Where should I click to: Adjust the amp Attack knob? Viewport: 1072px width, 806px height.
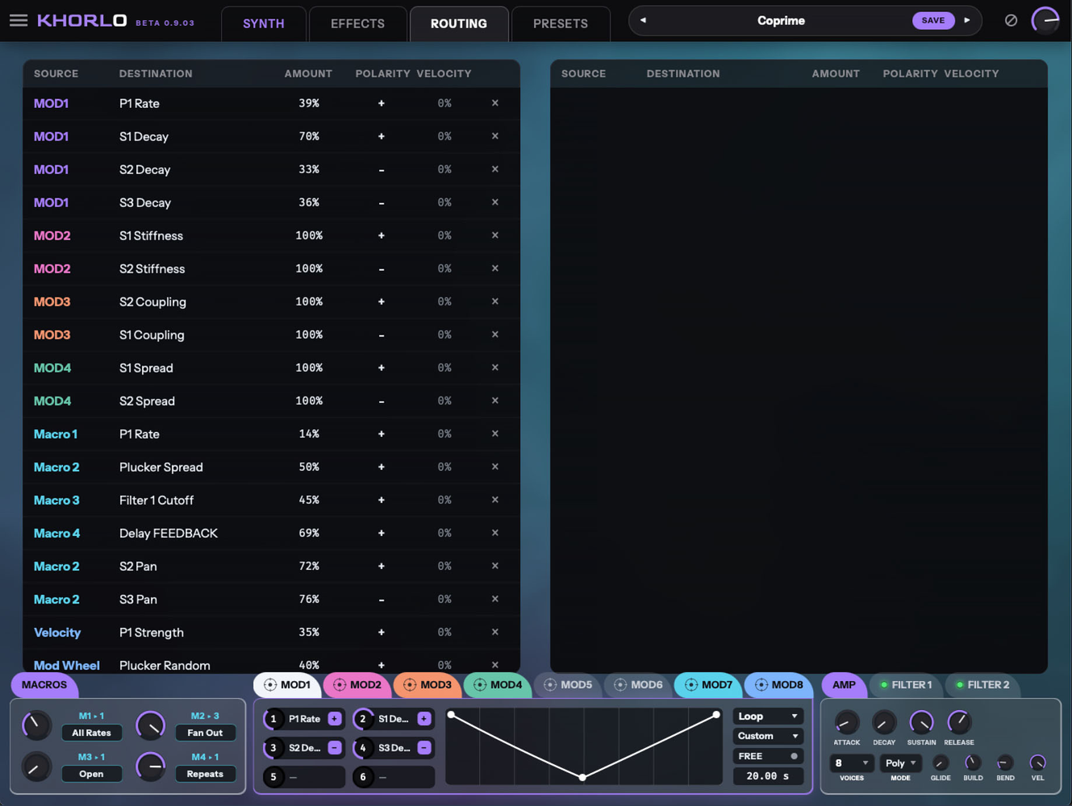[846, 722]
